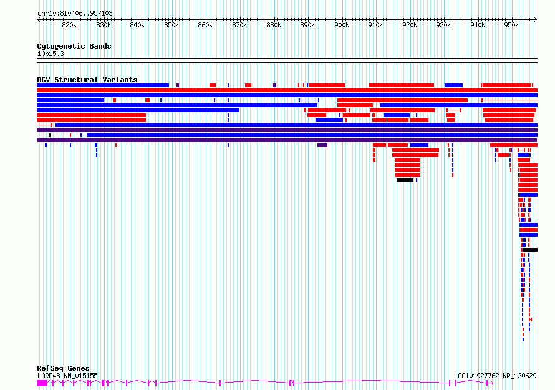Viewport: 555px width, 390px height.
Task: Click the arrowhead end of LOC101927762 gene
Action: tap(491, 383)
